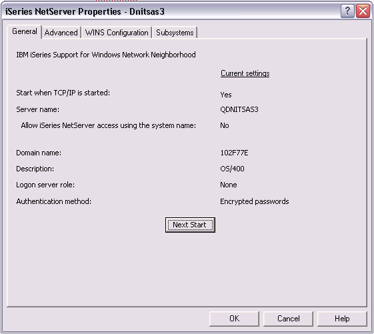
Task: Click the window title 'iSeries NetServer Properties - Dnitsas3'
Action: tap(85, 11)
